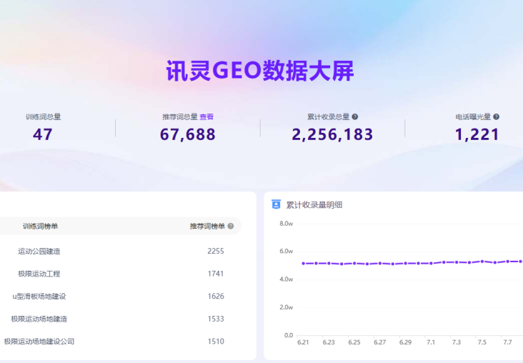The width and height of the screenshot is (523, 363).
Task: Click the 7.1 x-axis date label
Action: [x=431, y=342]
